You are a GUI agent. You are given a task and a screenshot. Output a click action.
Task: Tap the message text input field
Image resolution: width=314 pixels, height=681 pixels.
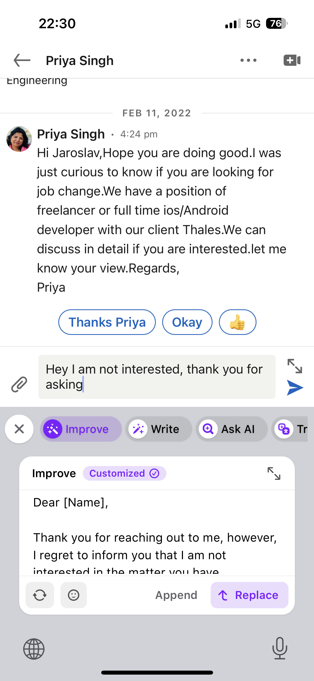pos(157,377)
